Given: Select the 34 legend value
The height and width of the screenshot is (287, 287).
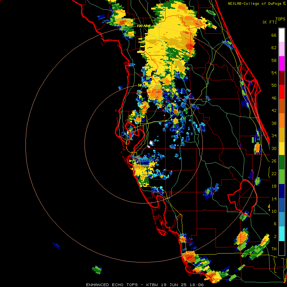Looking at the screenshot, I should [x=274, y=136].
